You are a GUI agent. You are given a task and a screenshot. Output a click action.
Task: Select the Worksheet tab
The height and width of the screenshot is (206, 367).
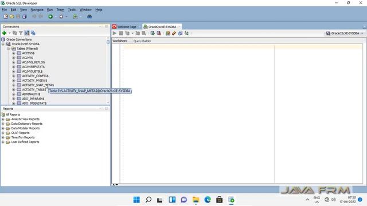click(x=119, y=41)
